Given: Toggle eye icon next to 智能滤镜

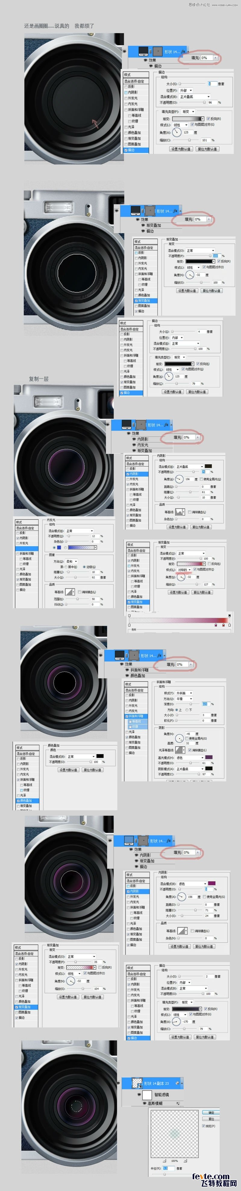Looking at the screenshot, I should pos(139,1094).
